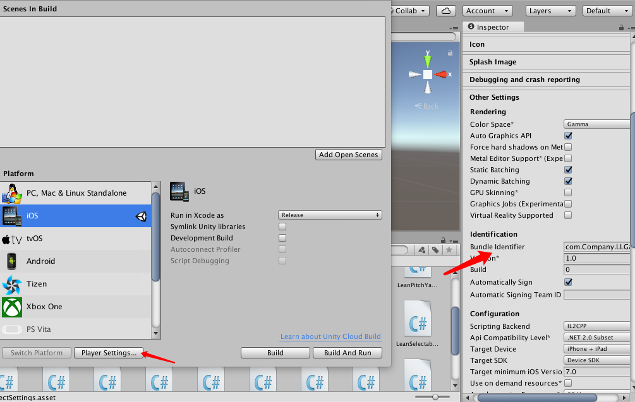
Task: Click the Version input field
Action: click(597, 259)
